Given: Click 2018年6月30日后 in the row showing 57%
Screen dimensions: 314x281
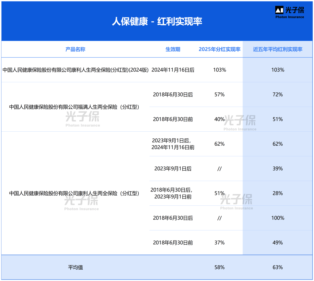Looking at the screenshot, I should coord(173,94).
